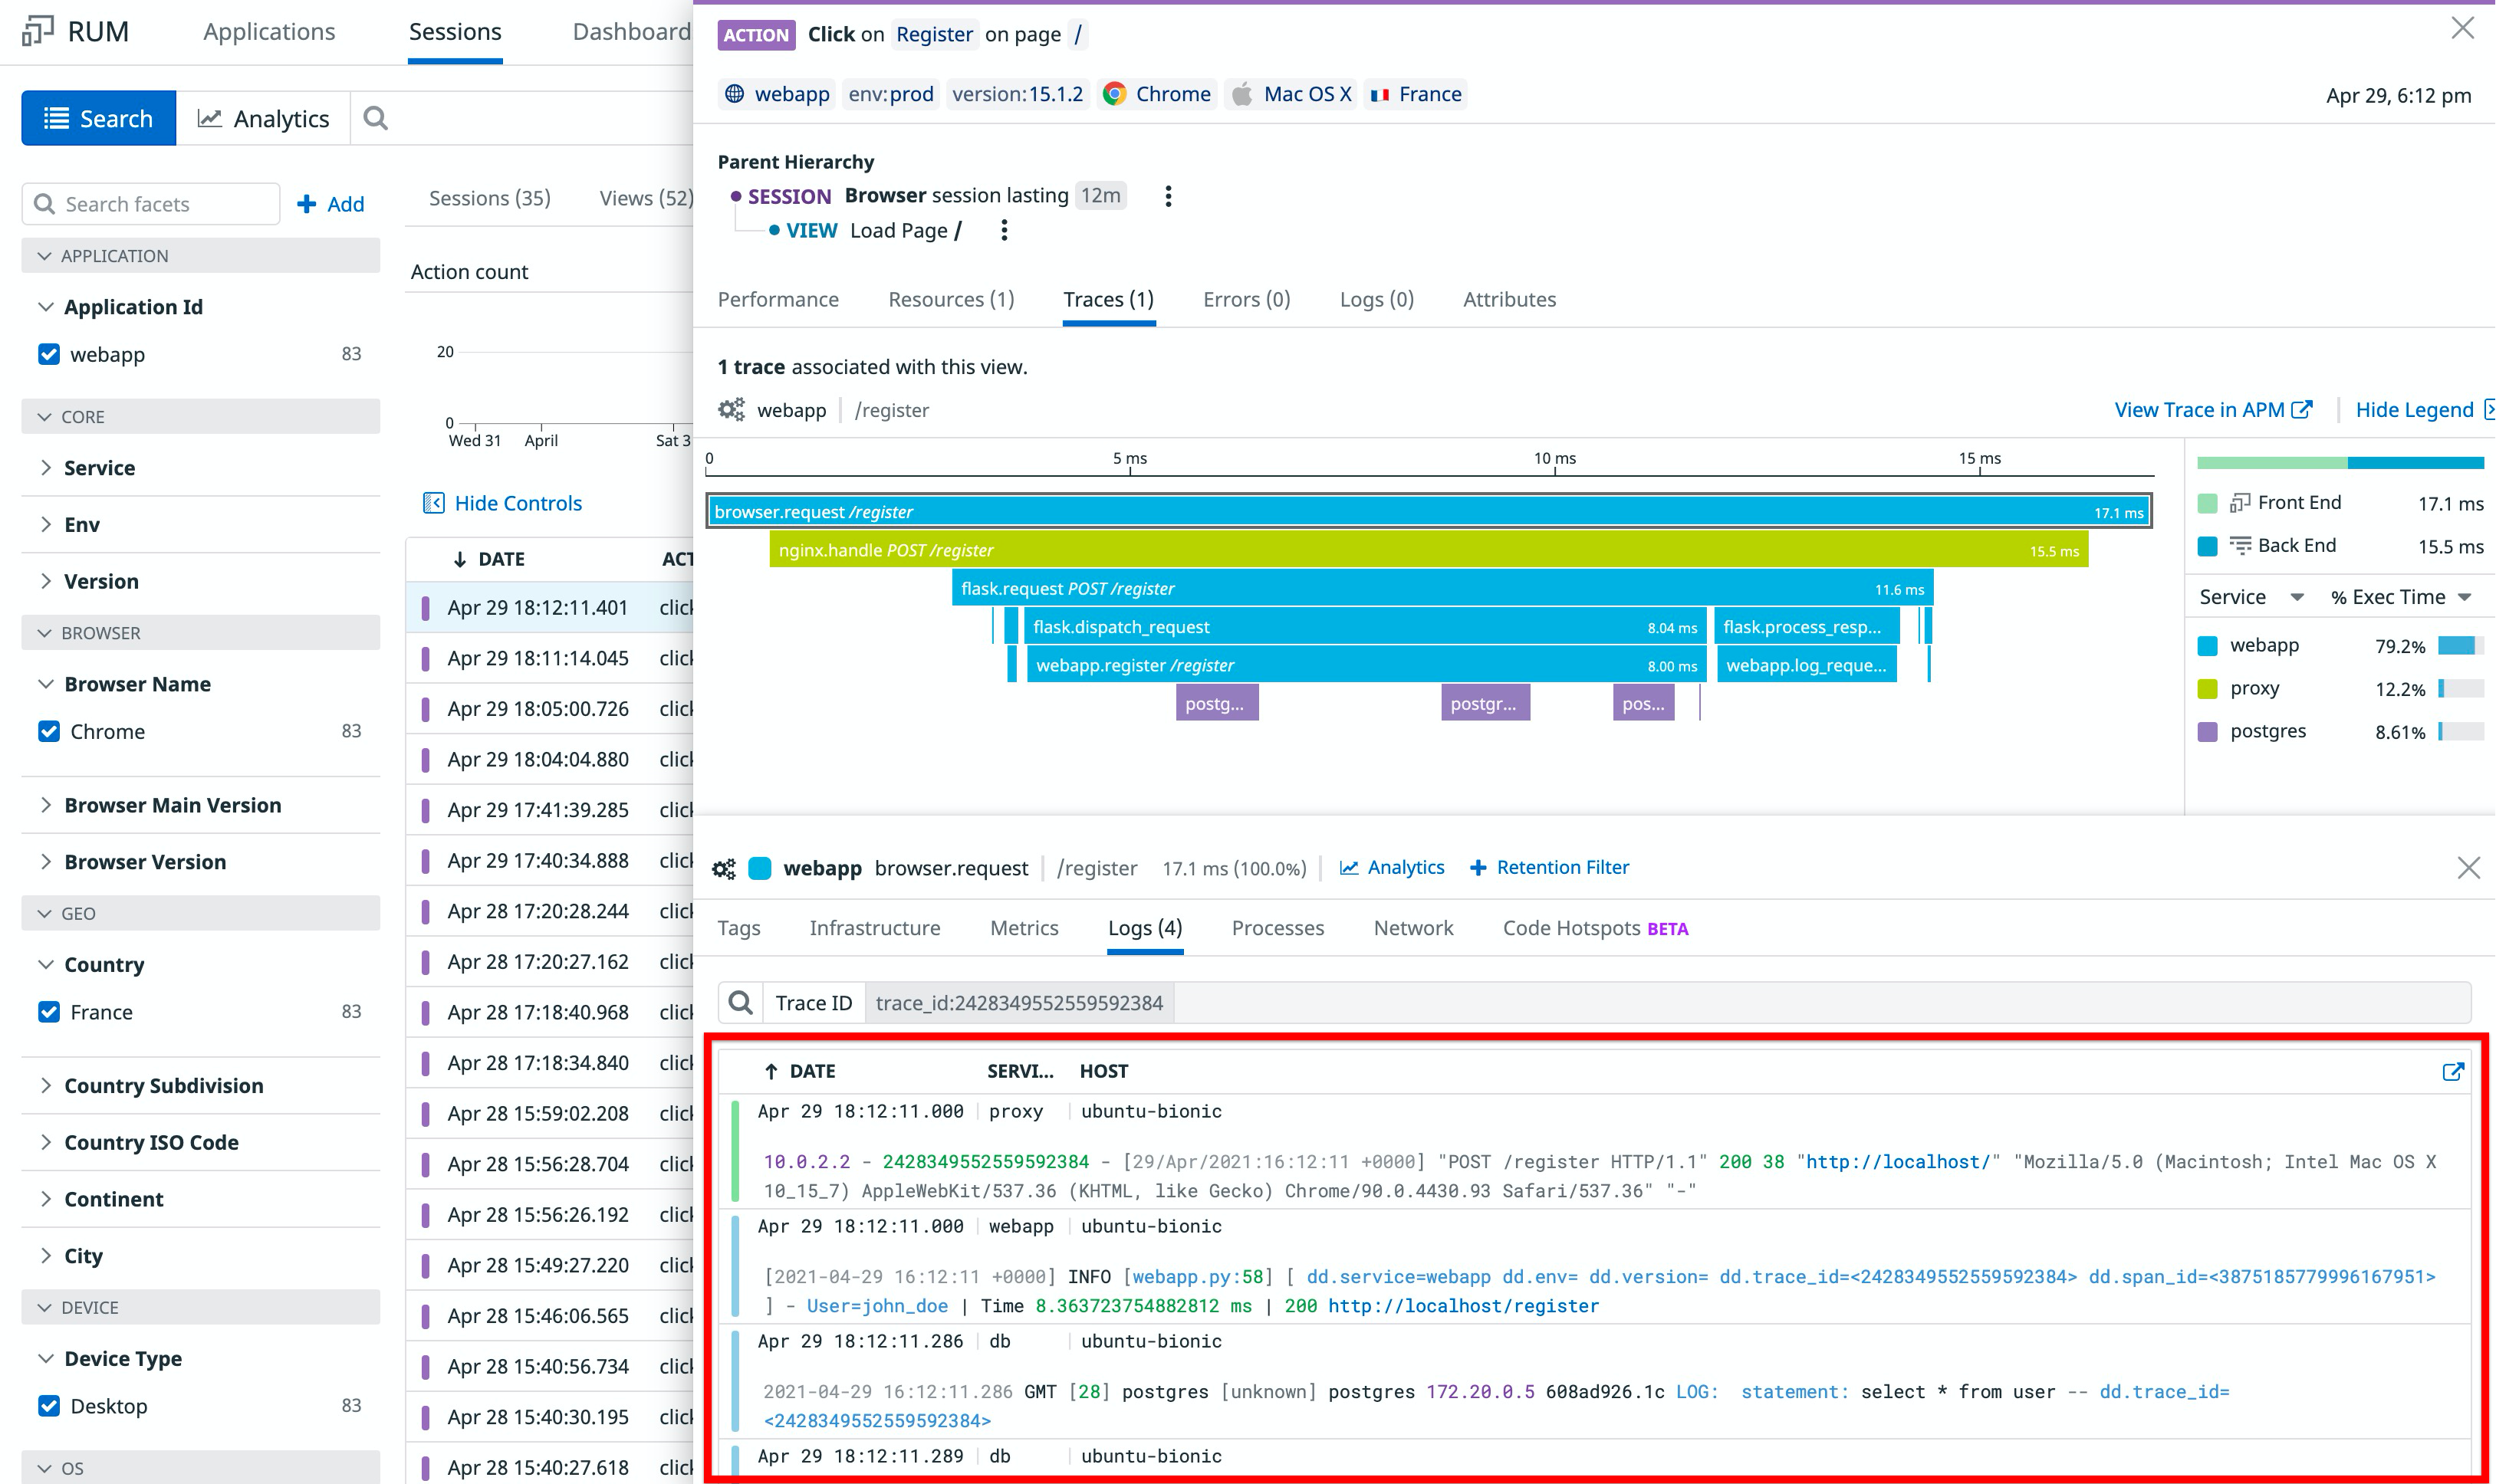The width and height of the screenshot is (2496, 1484).
Task: Switch to the Resources (1) tab
Action: click(952, 300)
